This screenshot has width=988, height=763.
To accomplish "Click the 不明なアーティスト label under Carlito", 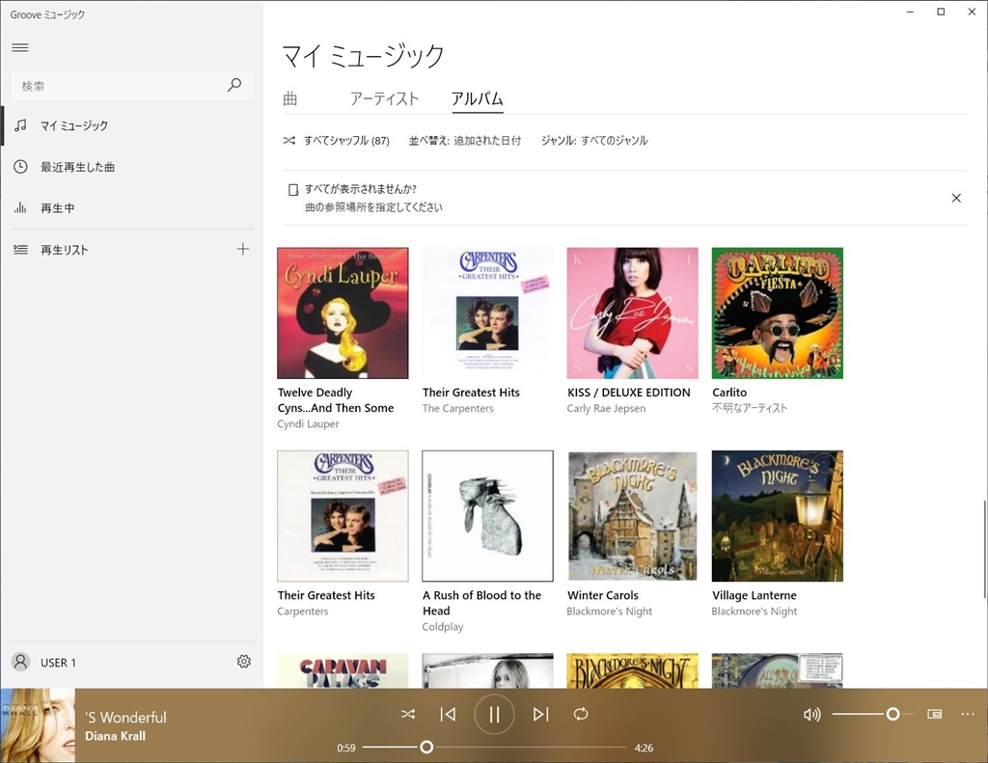I will pyautogui.click(x=750, y=408).
